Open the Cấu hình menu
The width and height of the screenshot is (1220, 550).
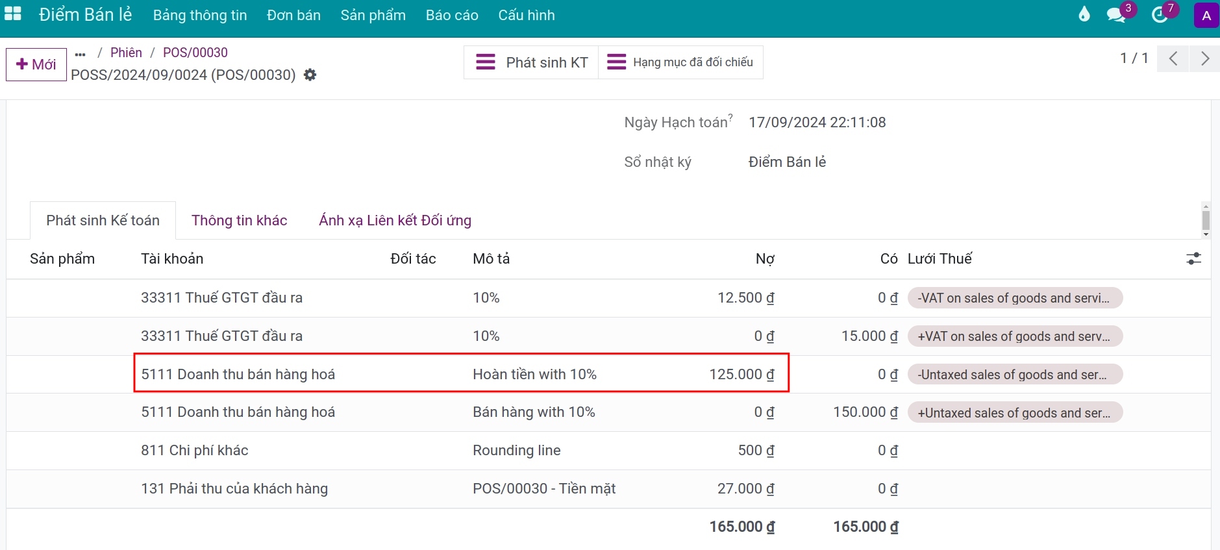pyautogui.click(x=526, y=16)
